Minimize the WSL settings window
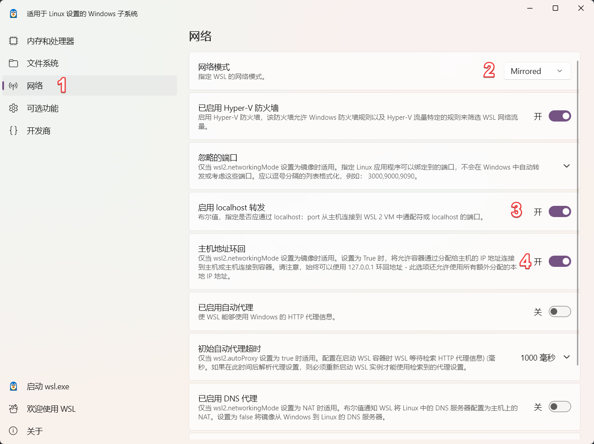This screenshot has width=594, height=444. [x=530, y=8]
